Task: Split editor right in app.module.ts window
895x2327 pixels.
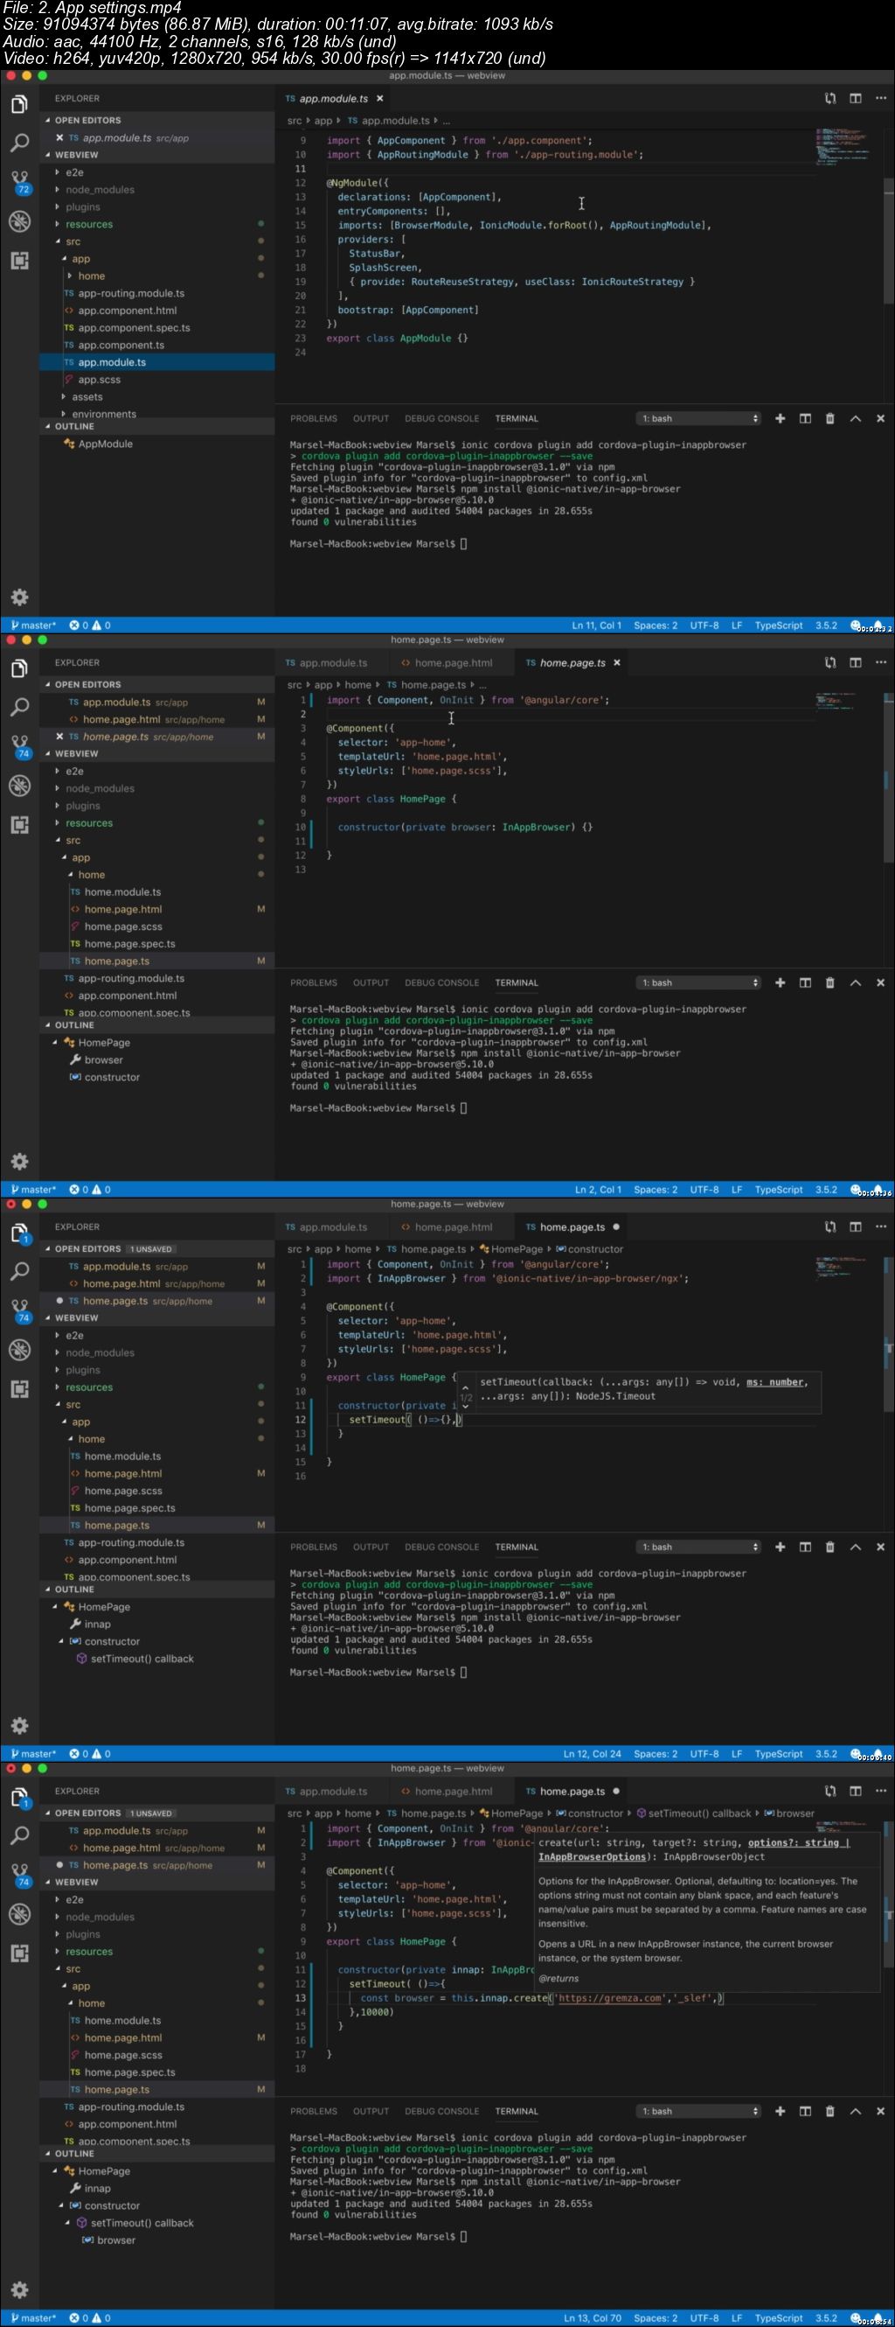Action: click(x=856, y=99)
